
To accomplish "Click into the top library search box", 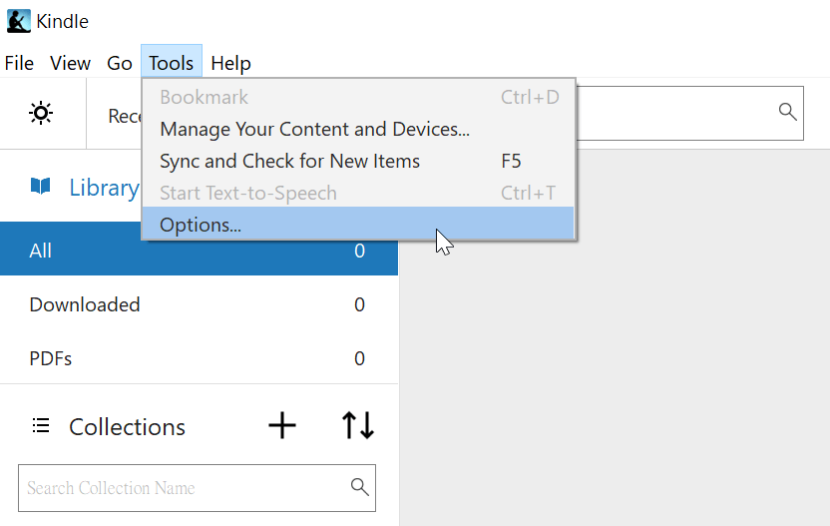I will 689,113.
